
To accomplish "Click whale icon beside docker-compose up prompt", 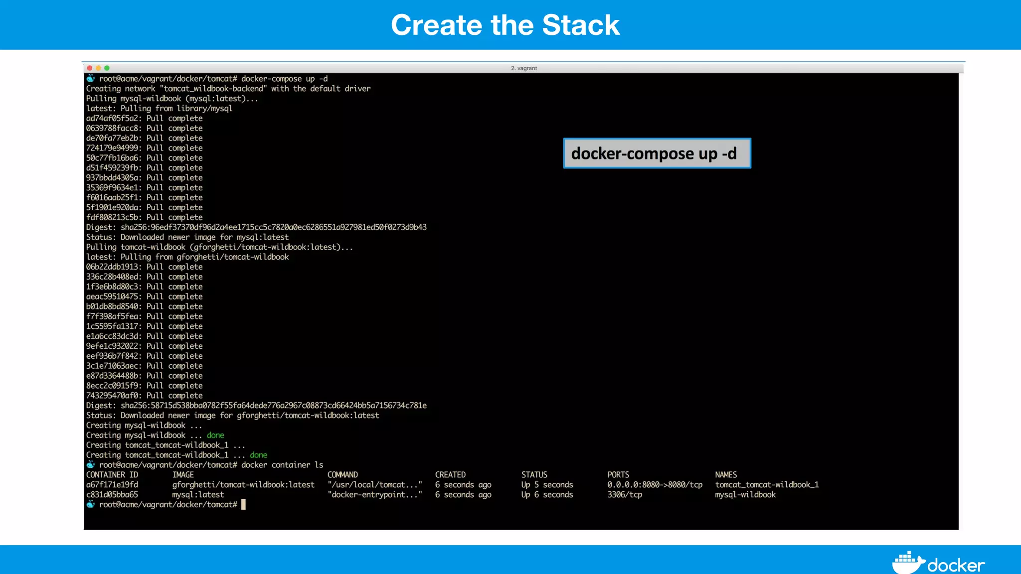I will pos(91,78).
